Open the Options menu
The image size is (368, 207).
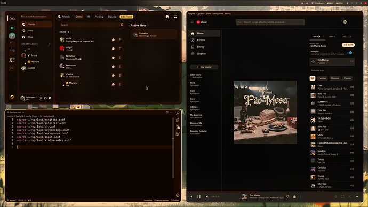201,14
